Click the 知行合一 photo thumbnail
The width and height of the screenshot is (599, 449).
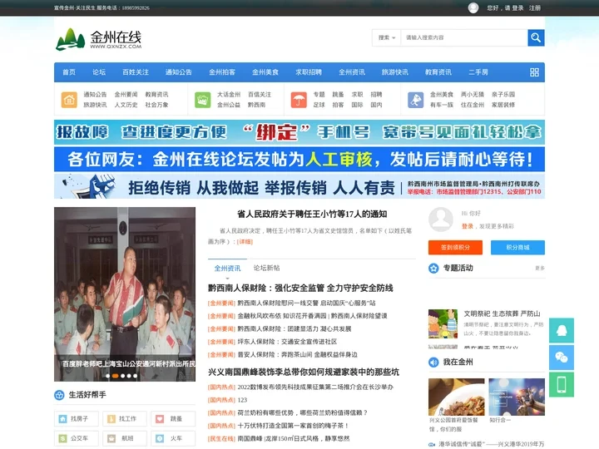click(x=517, y=397)
